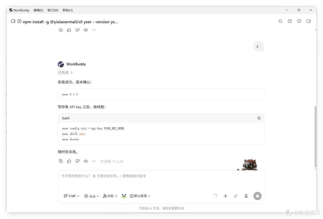
Task: Like the upper message with top thumbs-up
Action: [x=69, y=30]
